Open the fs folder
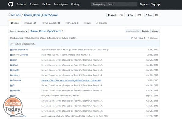 pyautogui.click(x=14, y=85)
